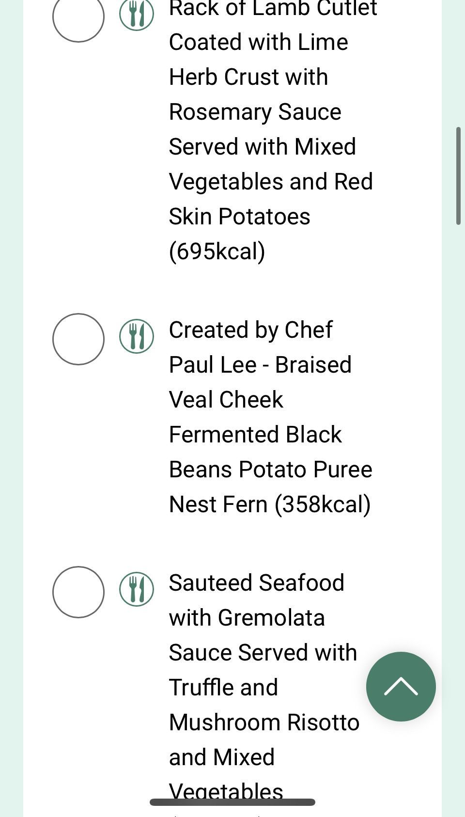Pick the Sauteed Seafood radio button
This screenshot has height=817, width=465.
[78, 592]
